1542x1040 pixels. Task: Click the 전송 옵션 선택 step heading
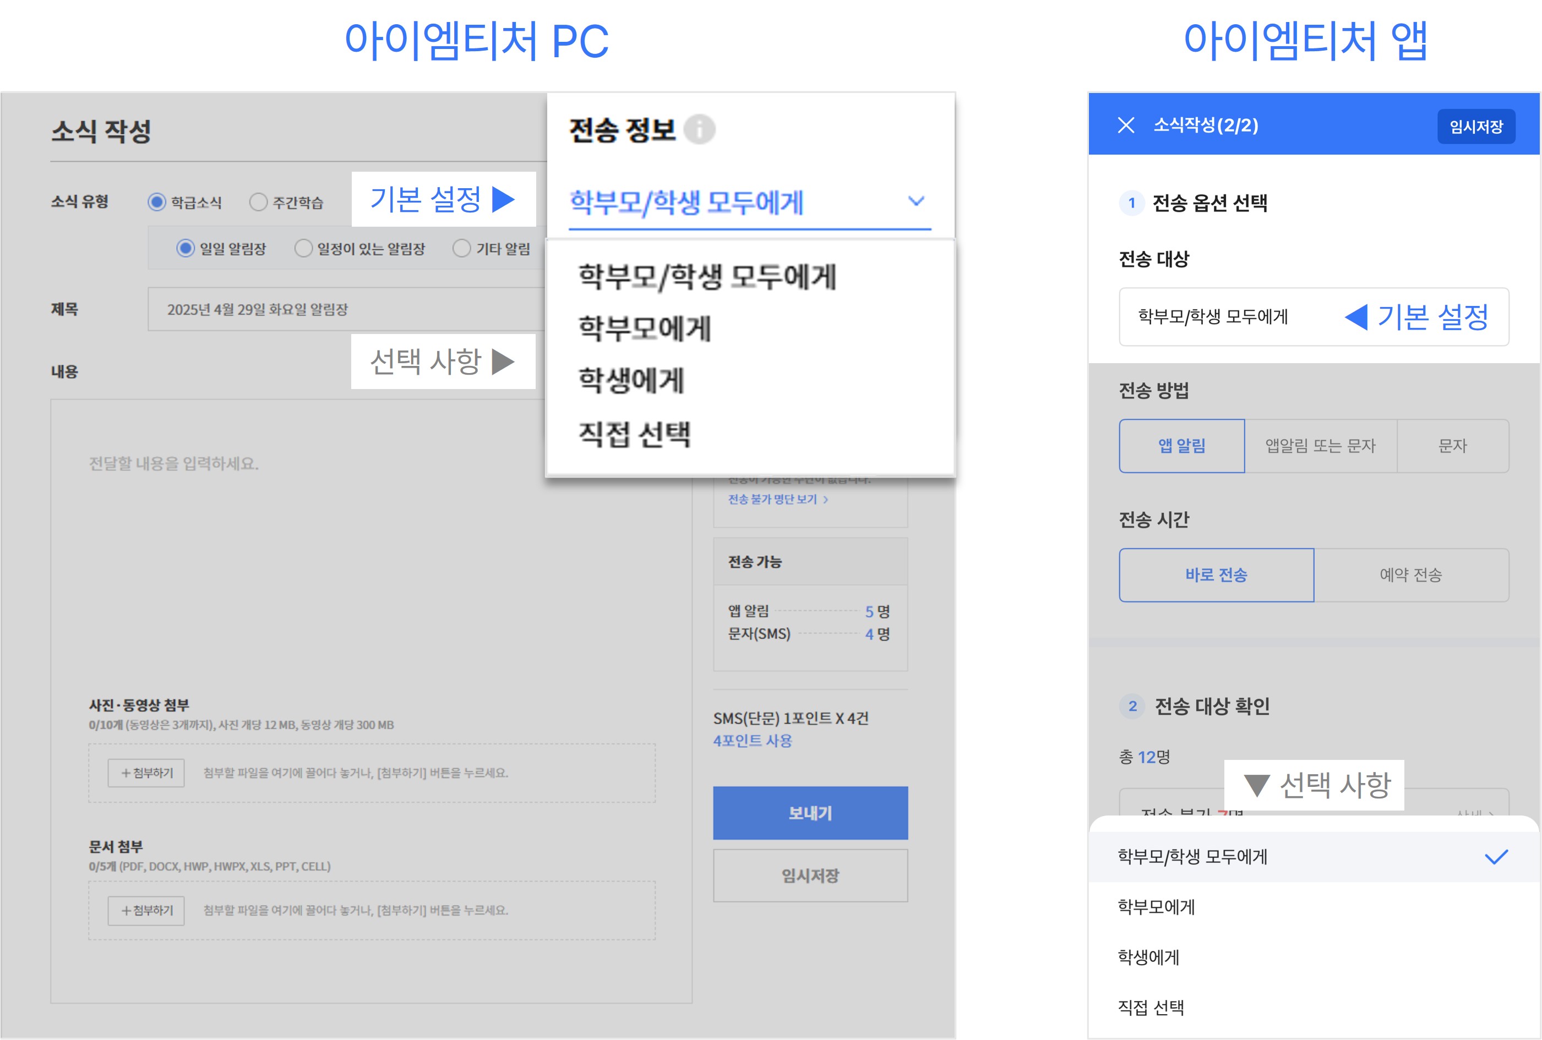pyautogui.click(x=1209, y=203)
